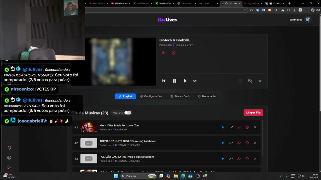
Task: Click the username joaogabrielIV in chat
Action: [32, 121]
